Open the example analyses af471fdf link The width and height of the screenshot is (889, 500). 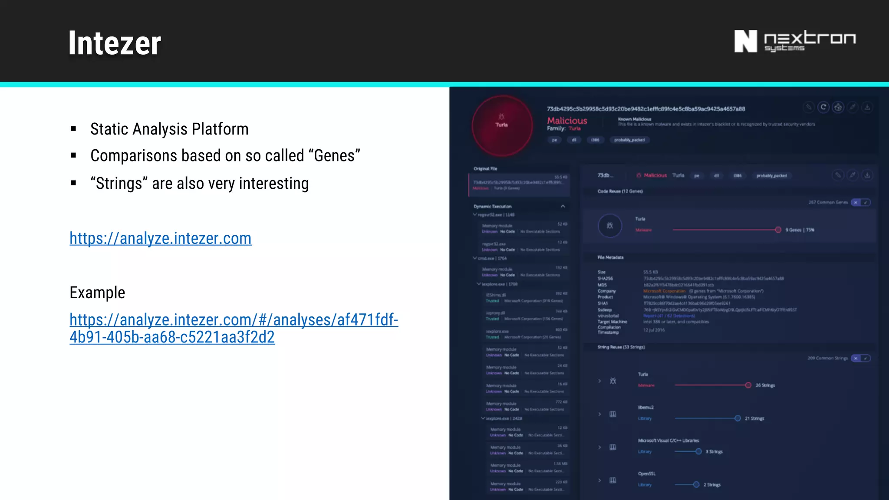(x=234, y=328)
